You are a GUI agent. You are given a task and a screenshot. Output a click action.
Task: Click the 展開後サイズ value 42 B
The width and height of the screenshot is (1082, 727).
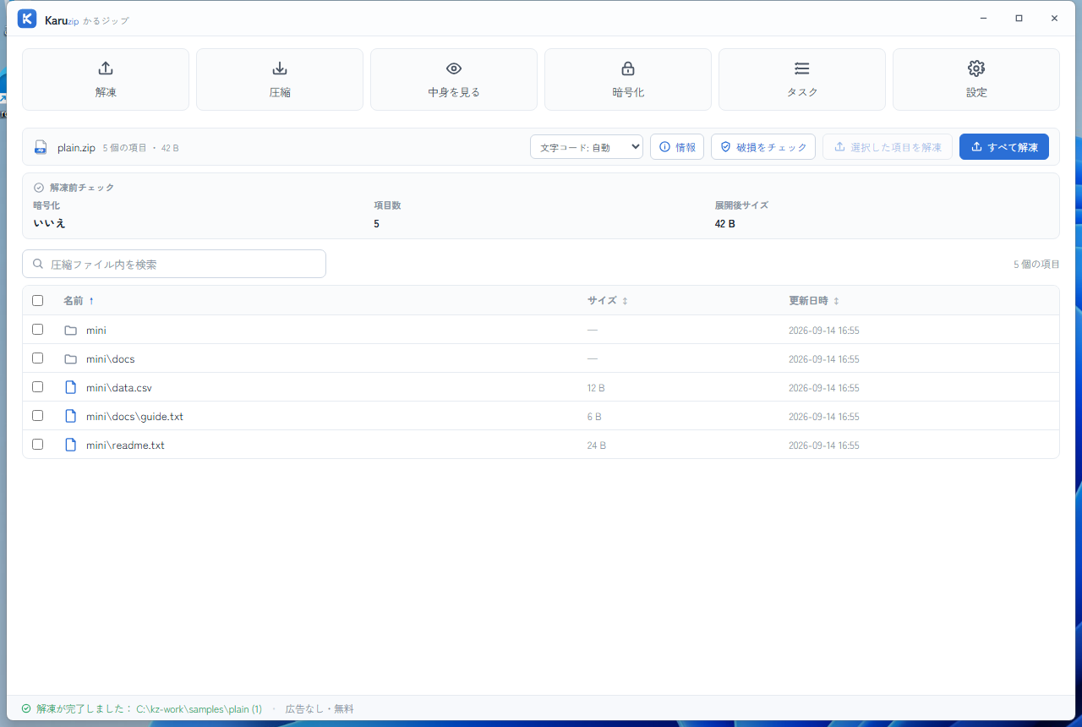click(x=724, y=224)
